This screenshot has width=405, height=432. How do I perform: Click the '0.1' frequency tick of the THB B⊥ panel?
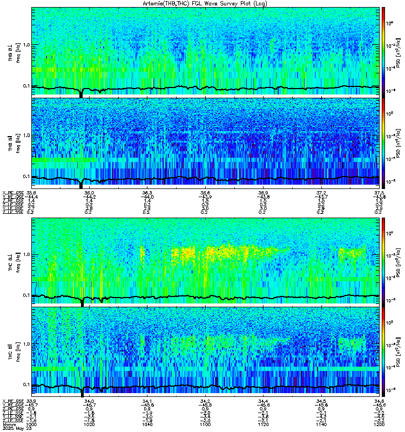27,86
